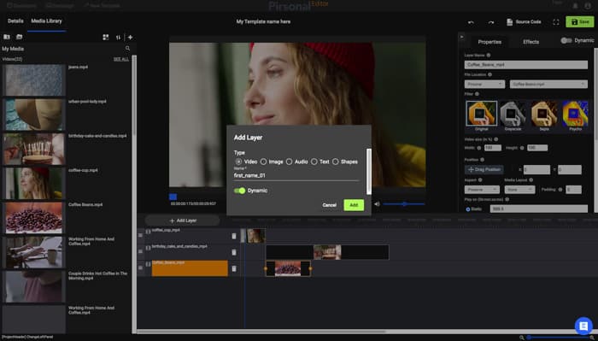Select the Audio radio button
This screenshot has width=598, height=341.
point(289,162)
